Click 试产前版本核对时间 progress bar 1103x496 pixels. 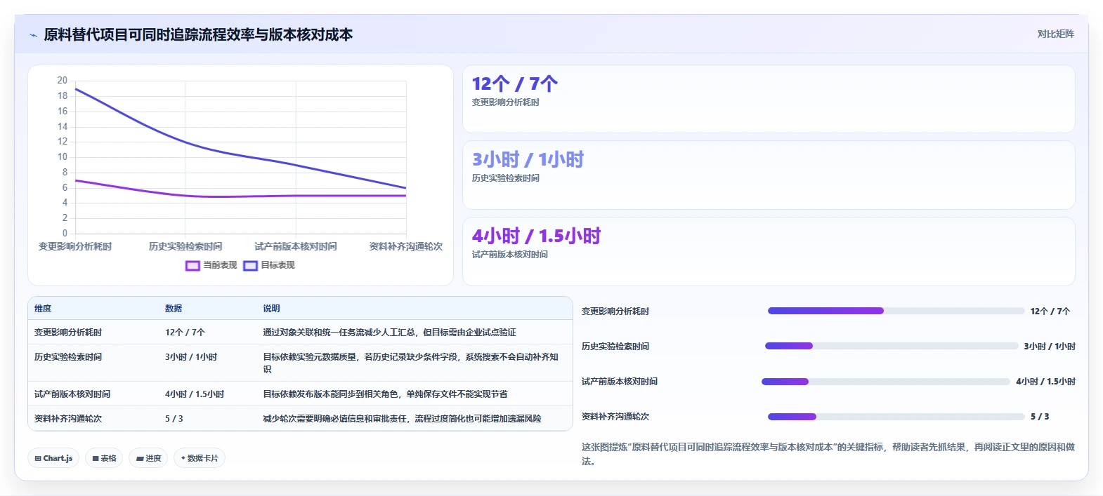coord(886,382)
